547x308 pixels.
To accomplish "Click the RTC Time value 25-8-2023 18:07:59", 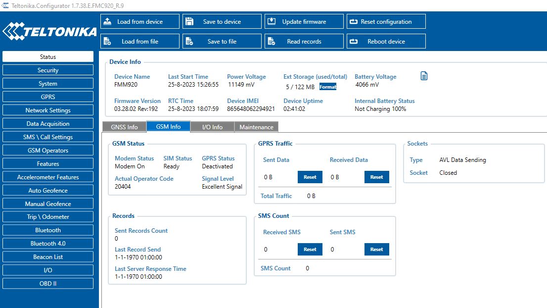I will tap(193, 109).
